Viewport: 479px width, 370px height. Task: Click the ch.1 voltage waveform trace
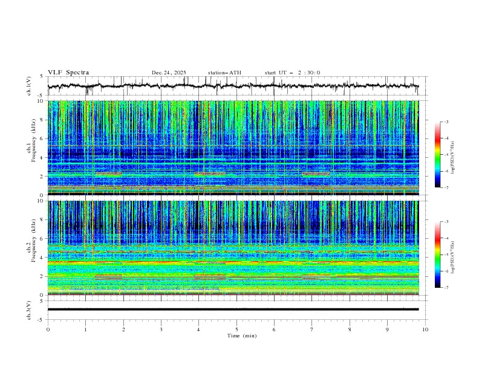[x=233, y=86]
